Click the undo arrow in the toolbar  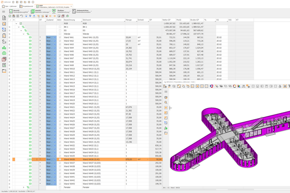click(22, 16)
